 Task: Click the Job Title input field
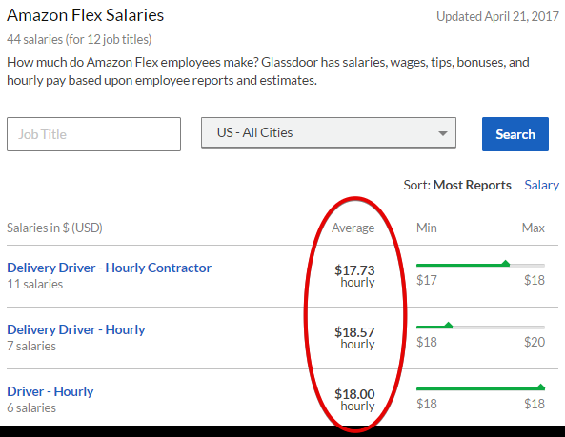click(x=93, y=134)
